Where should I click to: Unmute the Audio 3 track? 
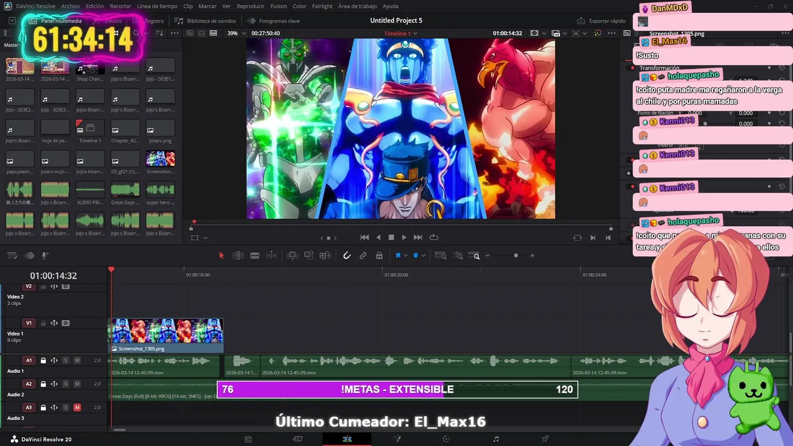pos(77,408)
